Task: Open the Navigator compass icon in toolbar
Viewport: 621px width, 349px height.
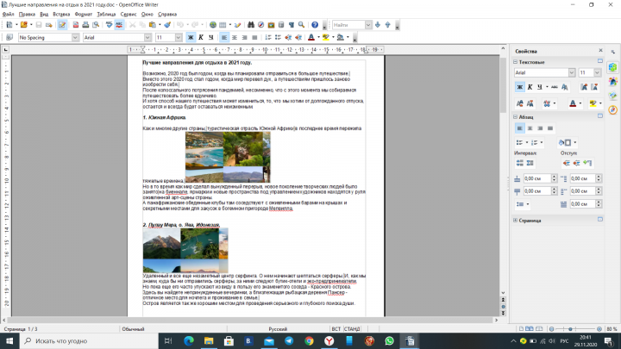Action: [261, 25]
